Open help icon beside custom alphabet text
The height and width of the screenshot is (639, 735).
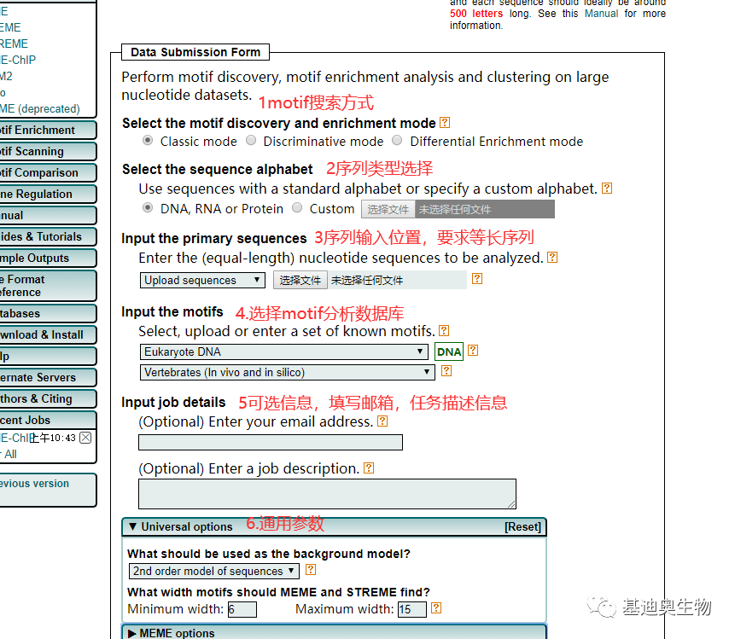pyautogui.click(x=607, y=189)
